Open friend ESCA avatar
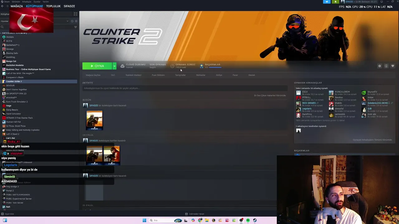This screenshot has height=224, width=399. pos(298,93)
